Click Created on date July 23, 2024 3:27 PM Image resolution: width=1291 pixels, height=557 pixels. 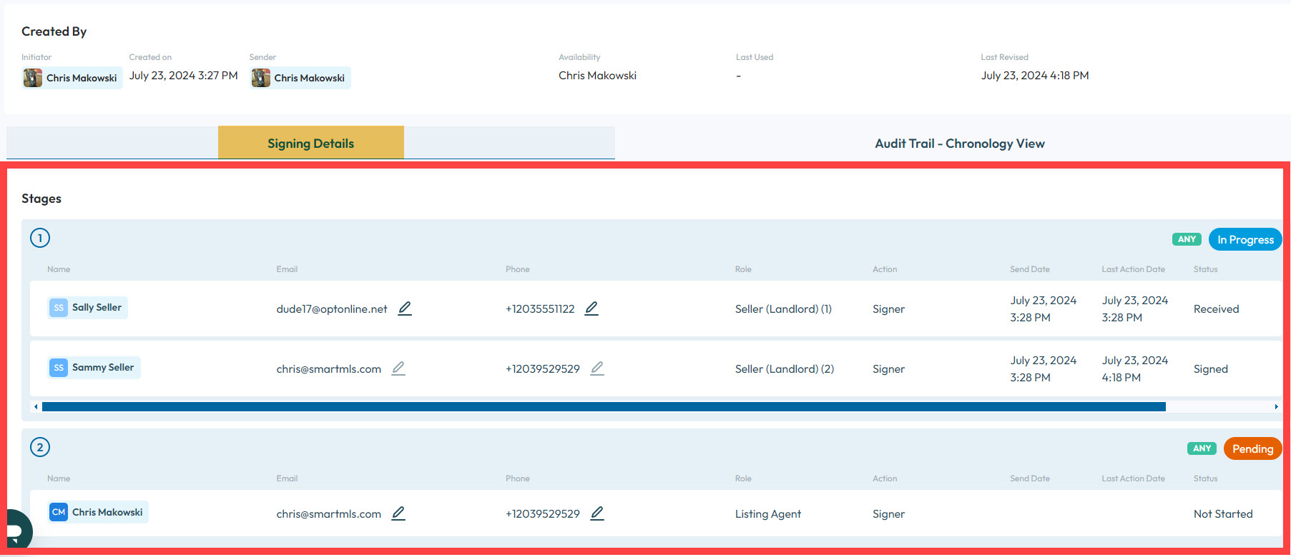(183, 76)
